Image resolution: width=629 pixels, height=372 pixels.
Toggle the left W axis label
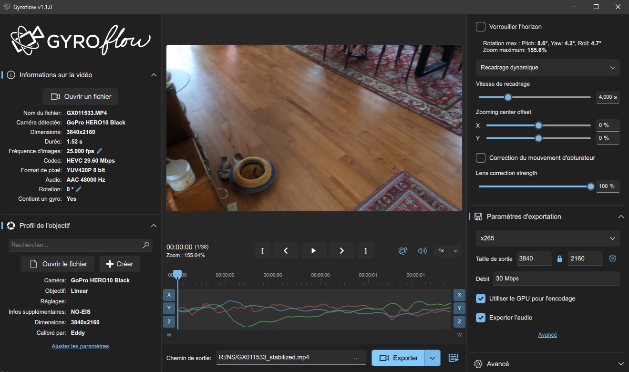click(x=169, y=335)
